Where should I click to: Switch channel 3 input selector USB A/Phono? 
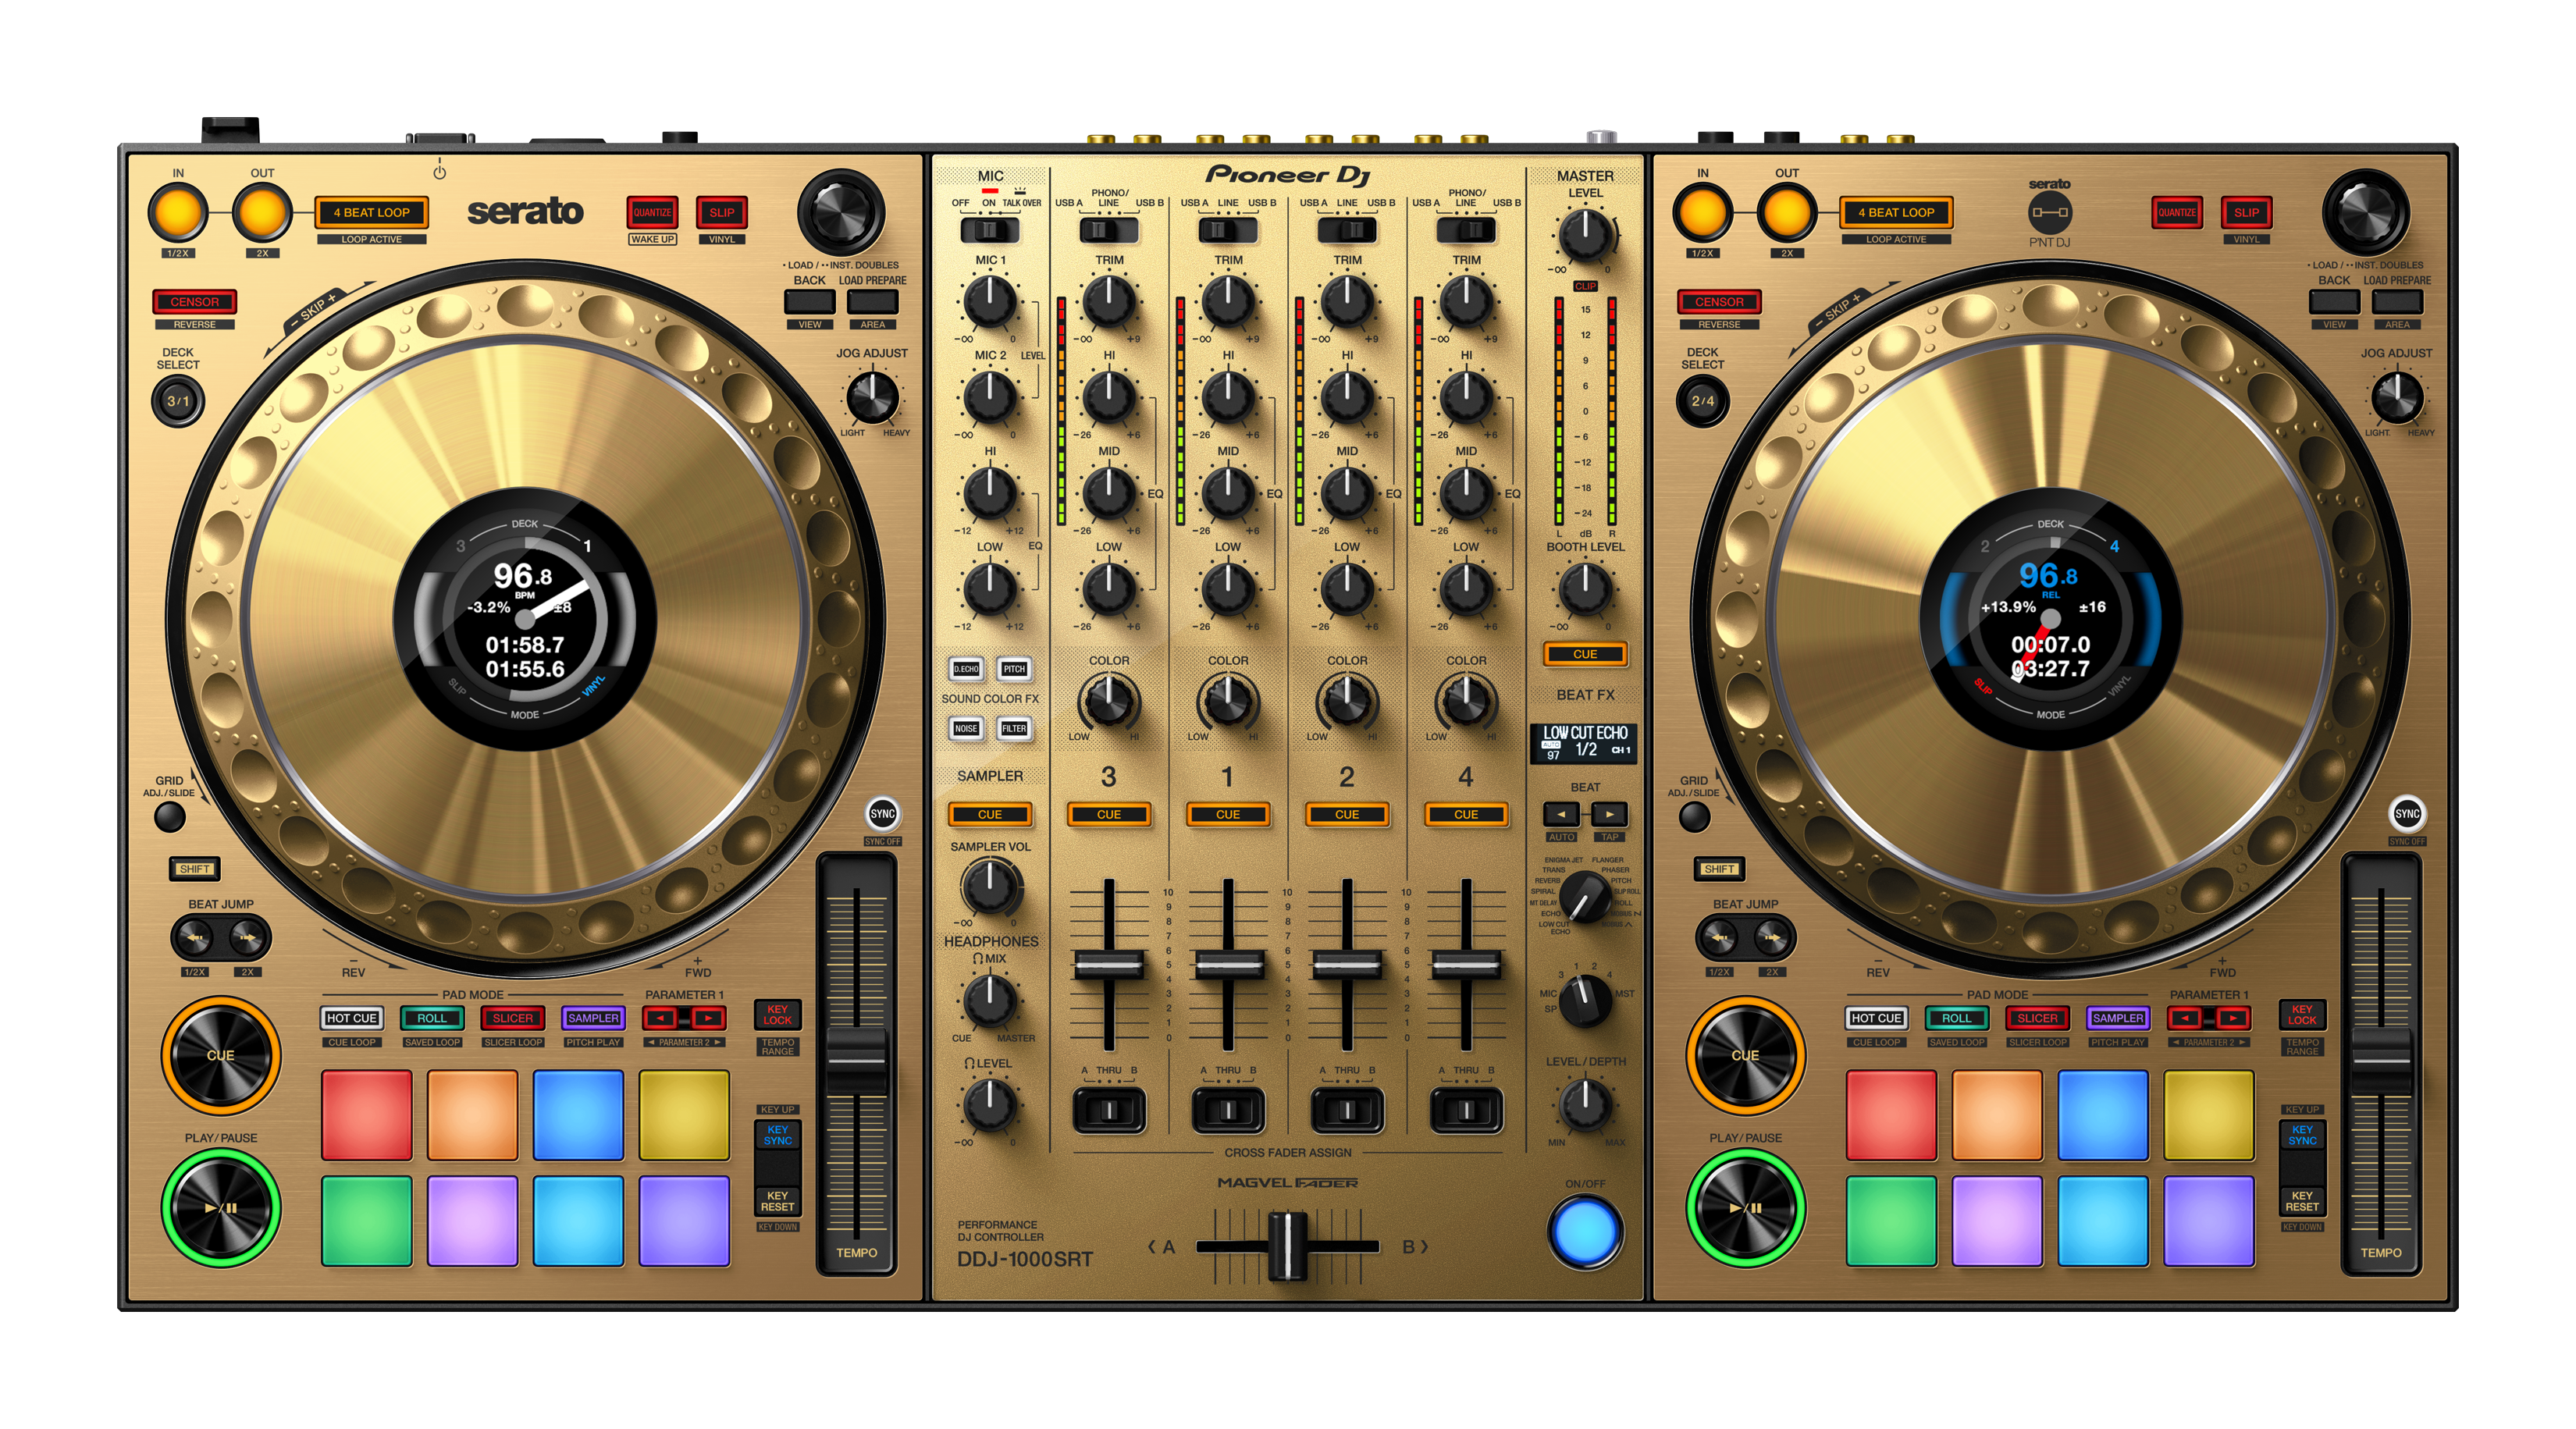(x=1108, y=230)
